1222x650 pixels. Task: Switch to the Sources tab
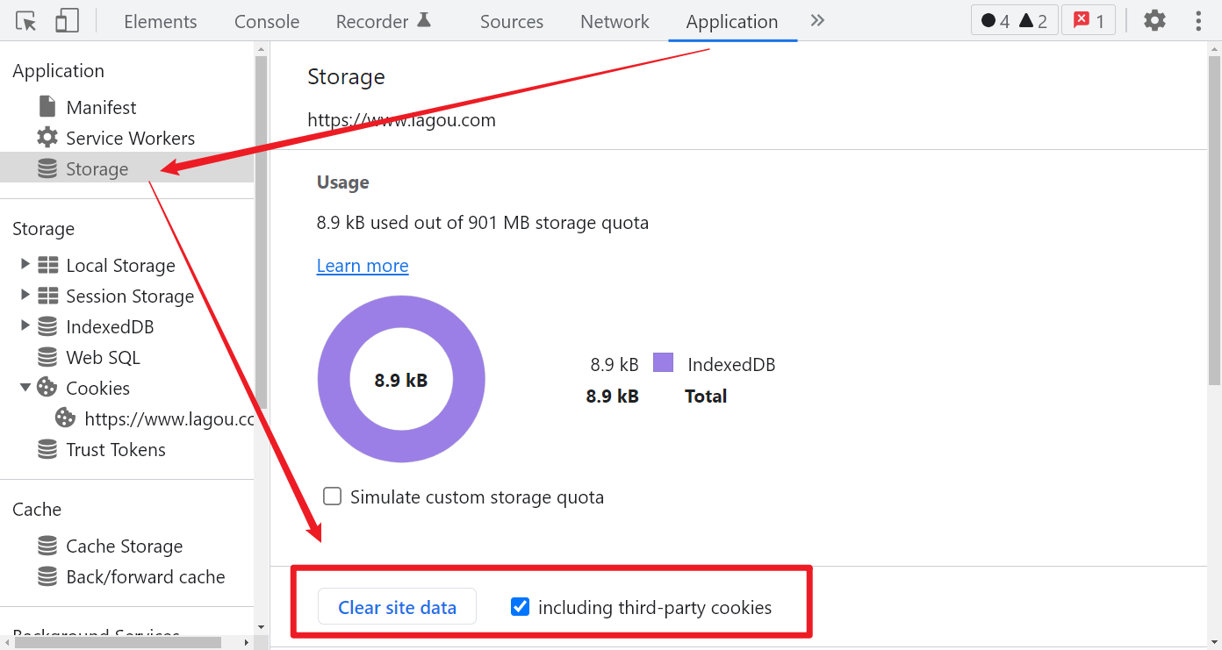[512, 21]
